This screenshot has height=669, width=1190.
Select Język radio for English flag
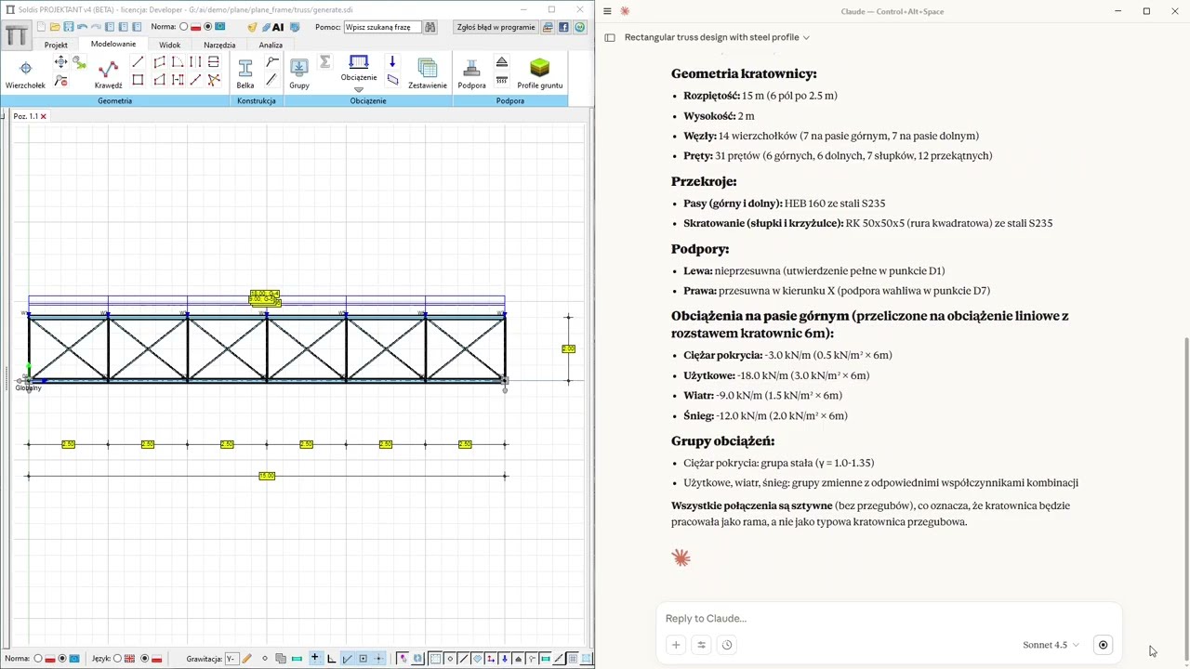click(118, 659)
